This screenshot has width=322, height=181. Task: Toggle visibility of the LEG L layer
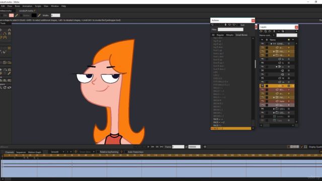262,109
